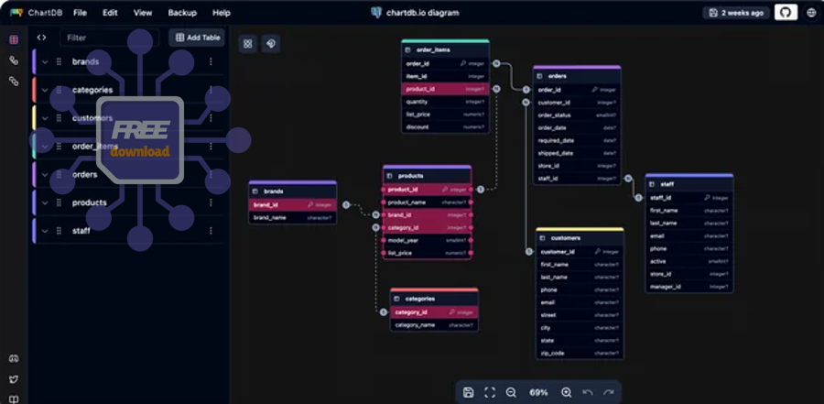Open the staff row three-dot menu
This screenshot has width=824, height=404.
[x=211, y=231]
